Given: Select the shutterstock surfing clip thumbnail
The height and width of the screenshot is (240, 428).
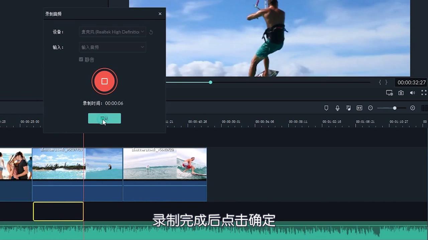Looking at the screenshot, I should pos(165,163).
